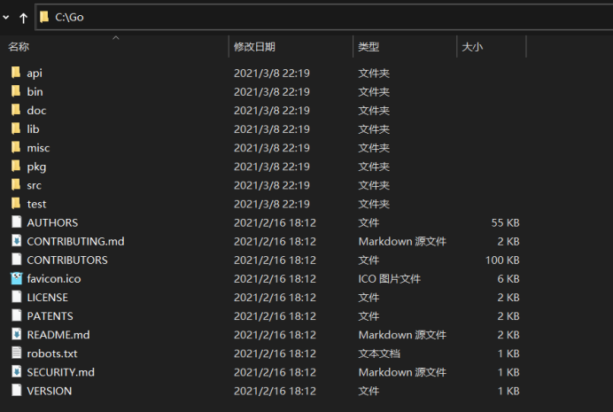
Task: Select the robots.txt file name
Action: click(x=52, y=354)
